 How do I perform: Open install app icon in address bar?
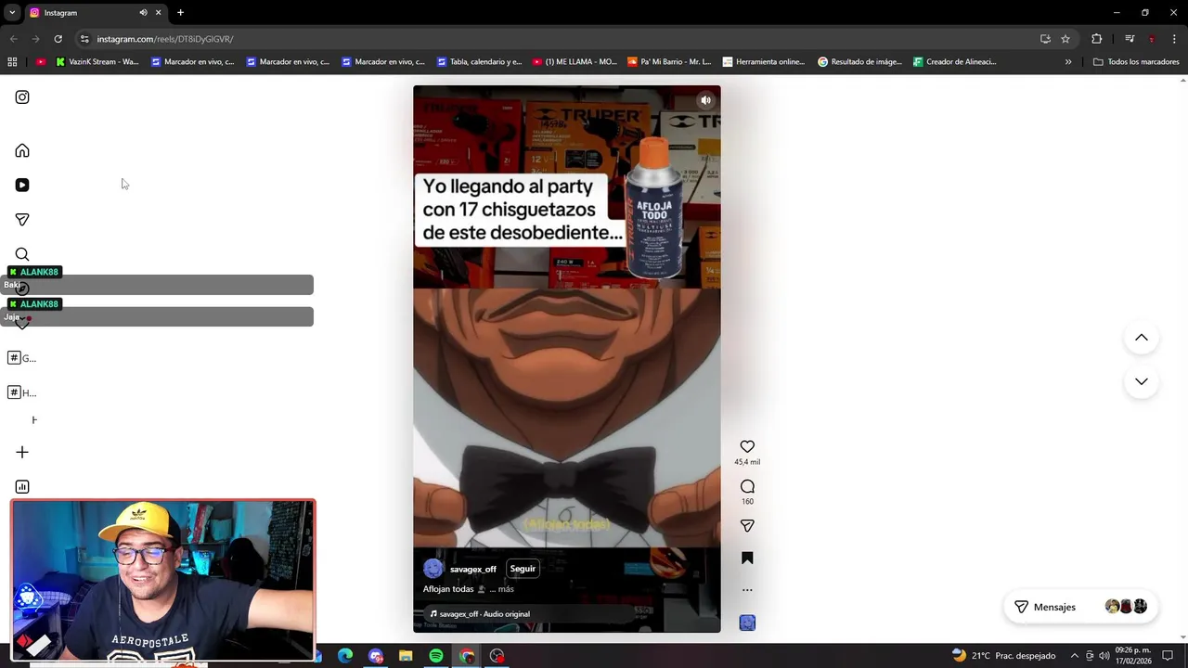pos(1045,39)
